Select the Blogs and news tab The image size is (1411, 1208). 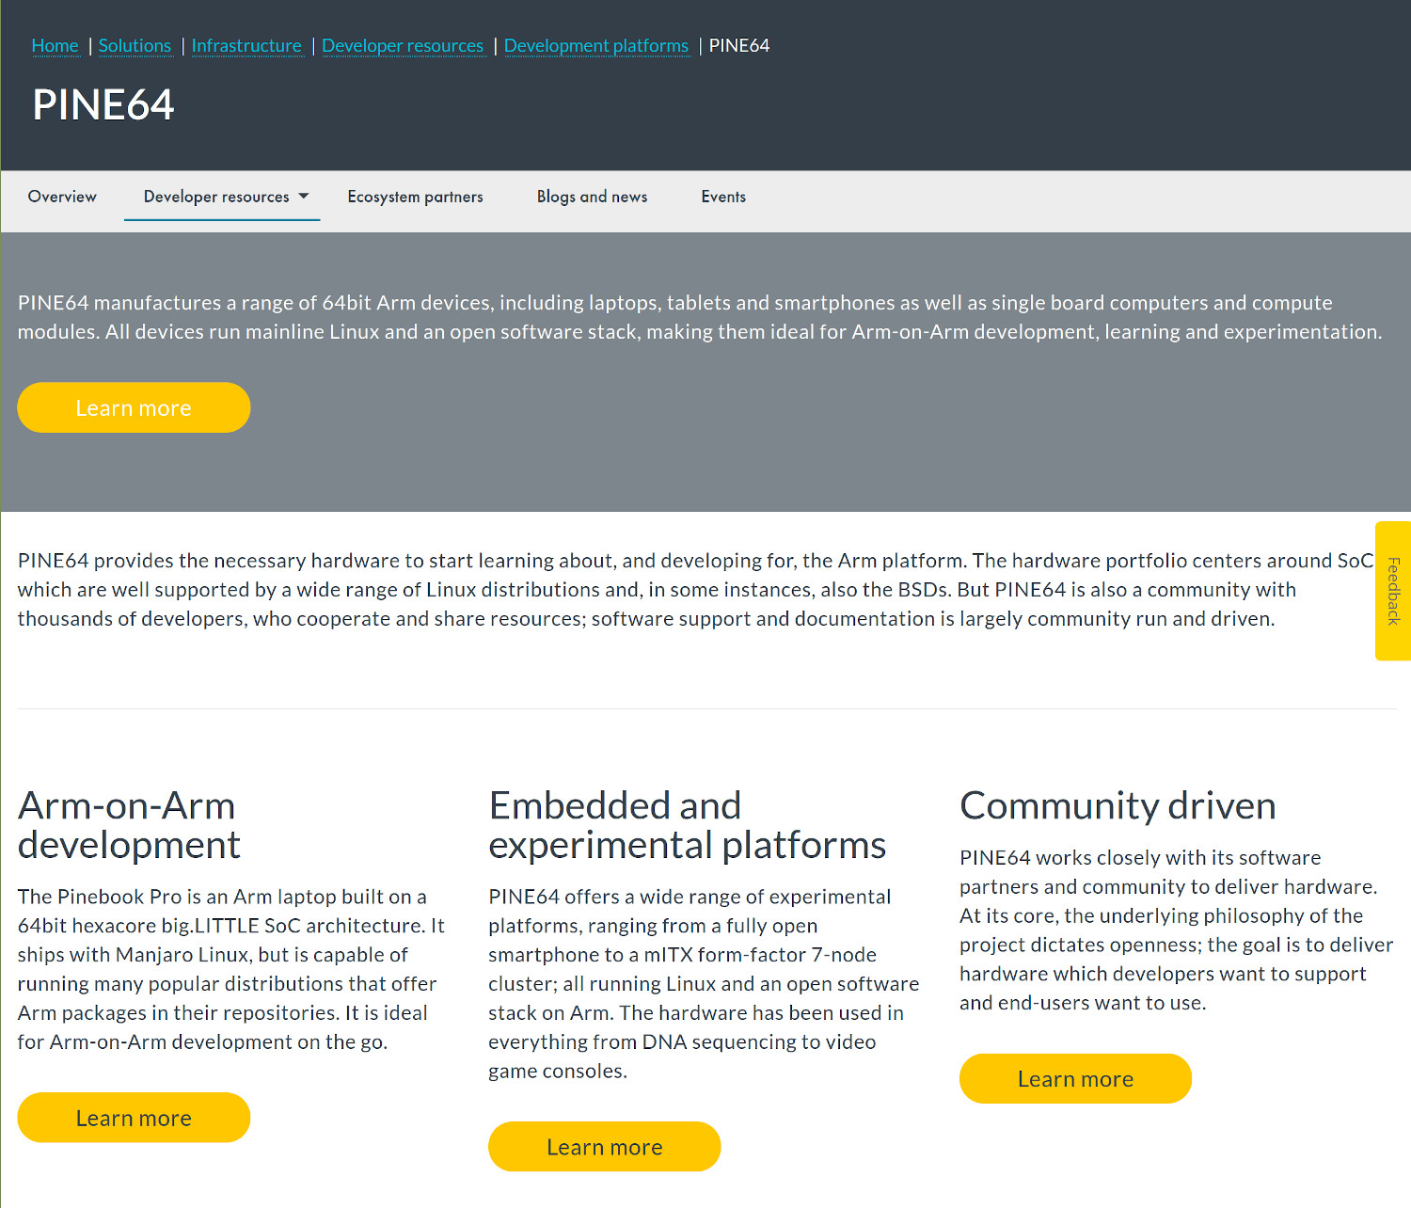[592, 197]
